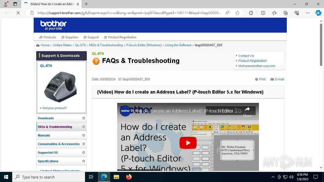Open FAQs & Troubleshooting breadcrumb
324x182 pixels.
pos(106,45)
